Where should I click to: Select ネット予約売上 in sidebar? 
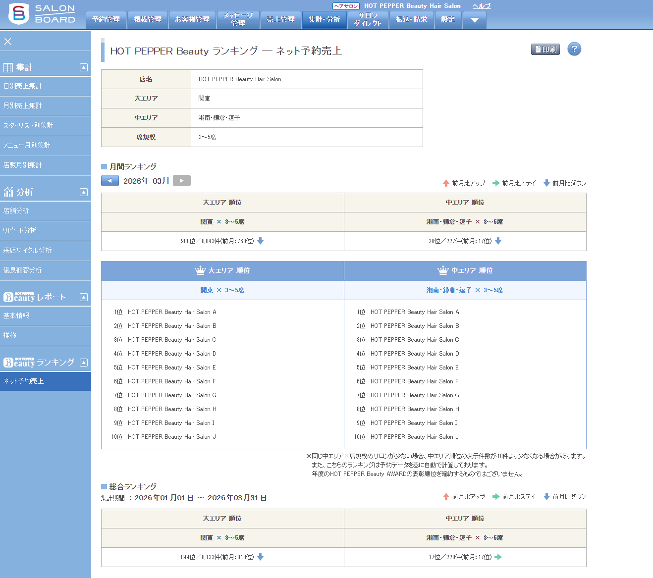46,381
